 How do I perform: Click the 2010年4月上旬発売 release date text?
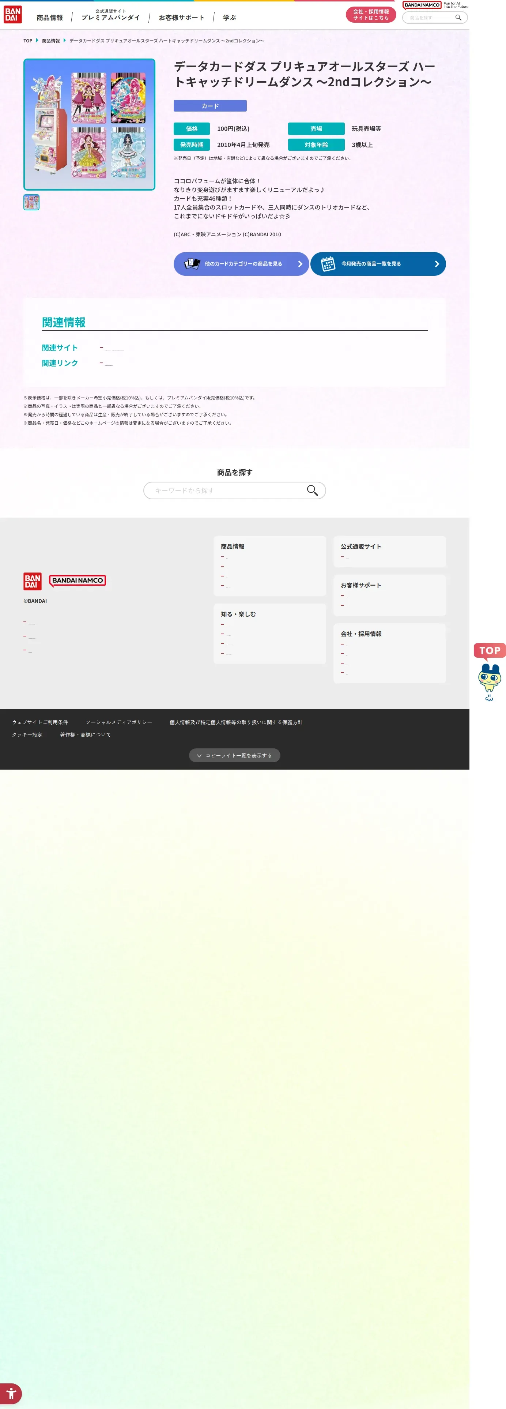point(243,145)
